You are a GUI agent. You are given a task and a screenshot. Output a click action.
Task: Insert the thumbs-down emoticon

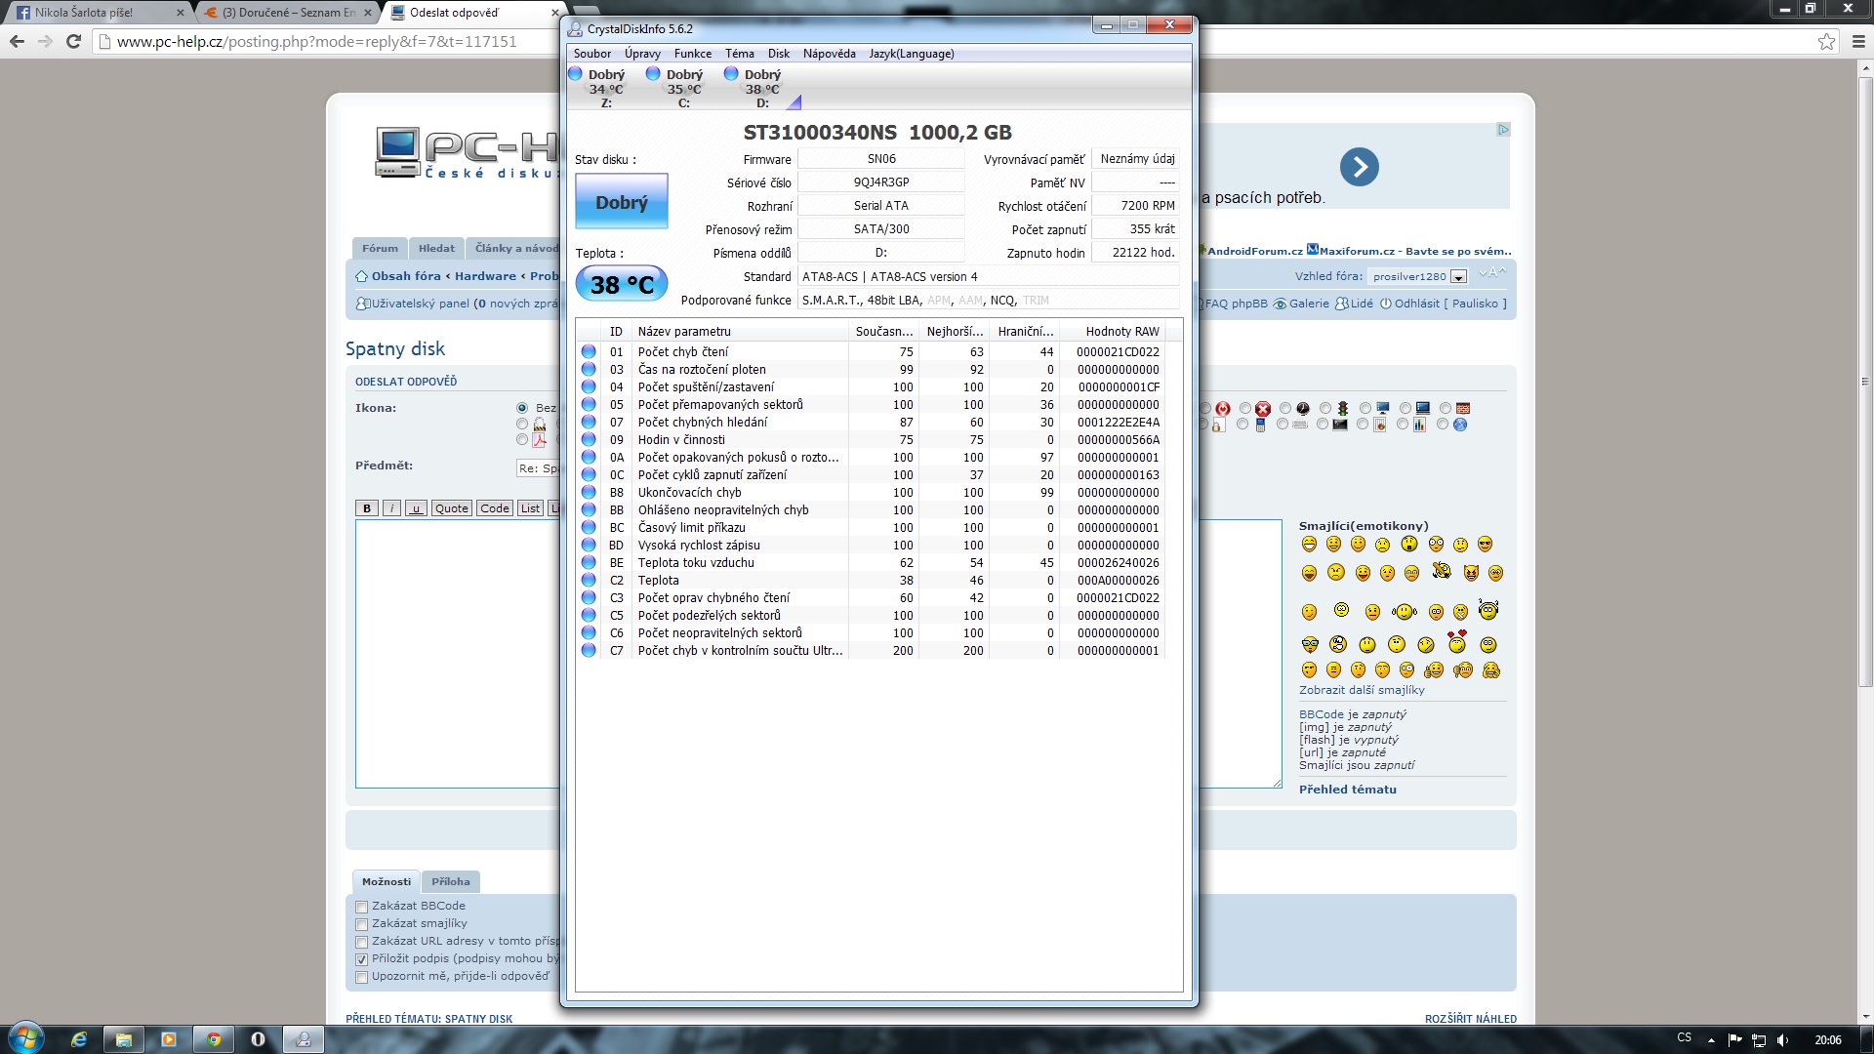click(x=1463, y=669)
